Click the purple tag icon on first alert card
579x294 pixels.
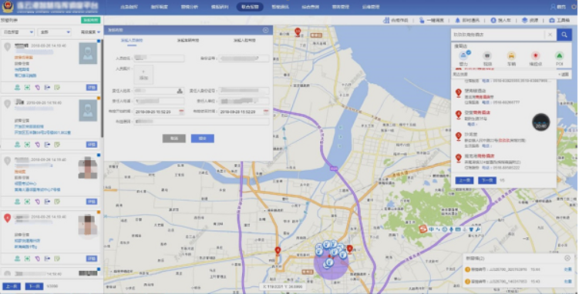37,88
